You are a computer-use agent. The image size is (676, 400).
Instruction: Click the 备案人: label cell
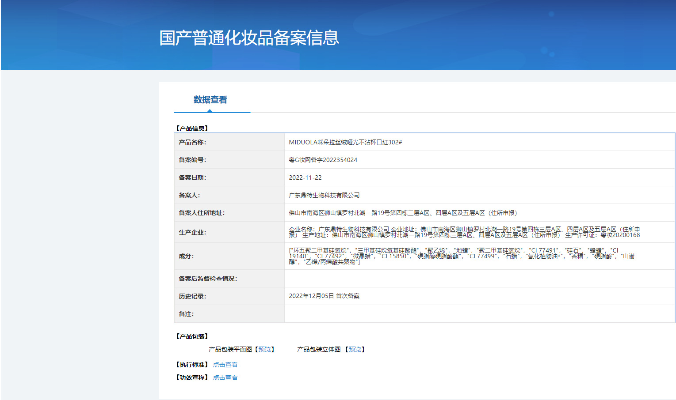(x=229, y=195)
